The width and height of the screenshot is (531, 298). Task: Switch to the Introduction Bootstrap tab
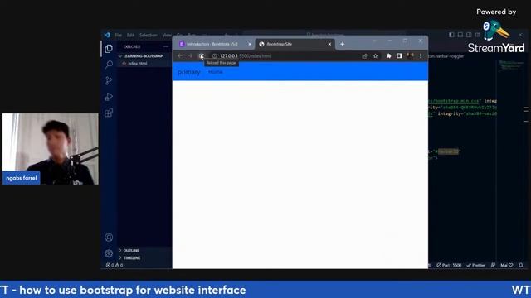coord(212,44)
